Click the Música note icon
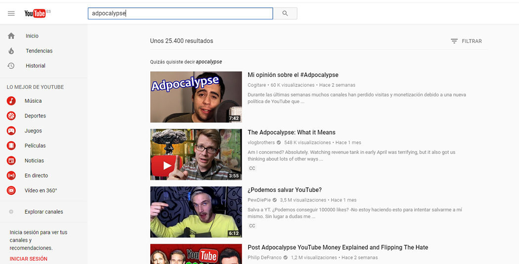The image size is (519, 264). [x=11, y=101]
